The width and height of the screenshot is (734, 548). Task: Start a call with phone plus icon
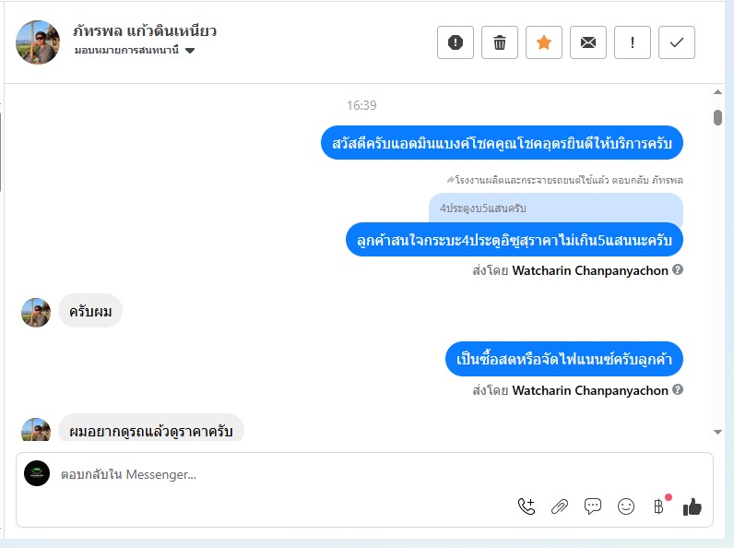coord(527,506)
